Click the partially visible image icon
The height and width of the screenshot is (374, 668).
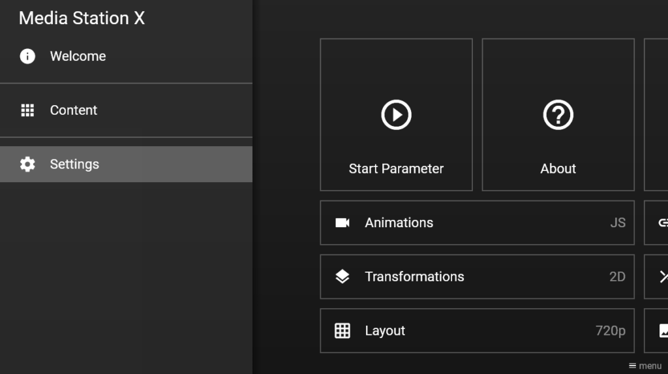point(663,331)
